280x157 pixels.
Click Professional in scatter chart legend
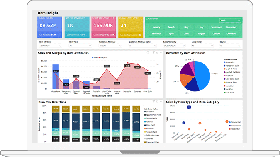coord(235,126)
